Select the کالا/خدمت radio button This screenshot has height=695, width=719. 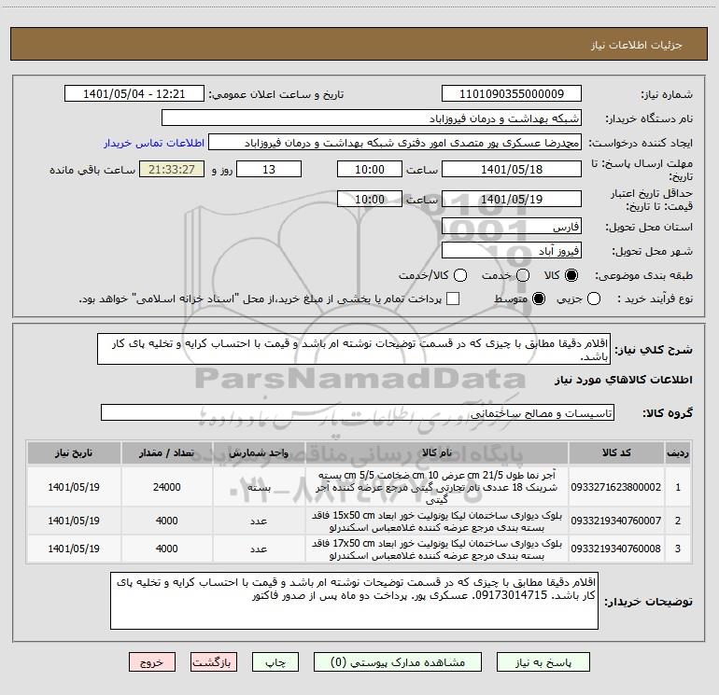460,275
